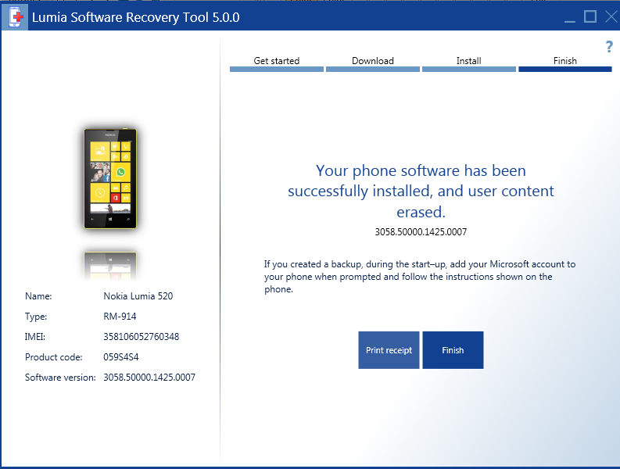This screenshot has height=469, width=620.
Task: Click the backup instructions paragraph
Action: tap(419, 277)
